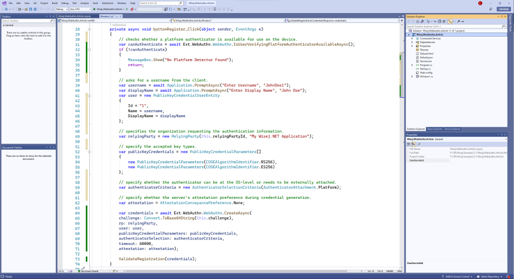Click Property Pages wrench icon in Properties panel
Viewport: 514px width, 279px height.
(419, 144)
